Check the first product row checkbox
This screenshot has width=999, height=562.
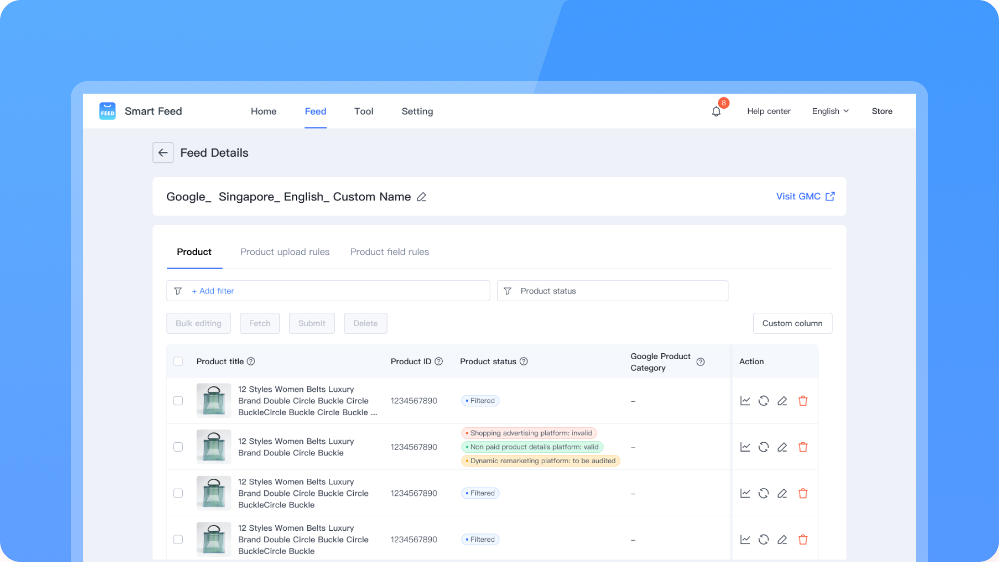(178, 401)
